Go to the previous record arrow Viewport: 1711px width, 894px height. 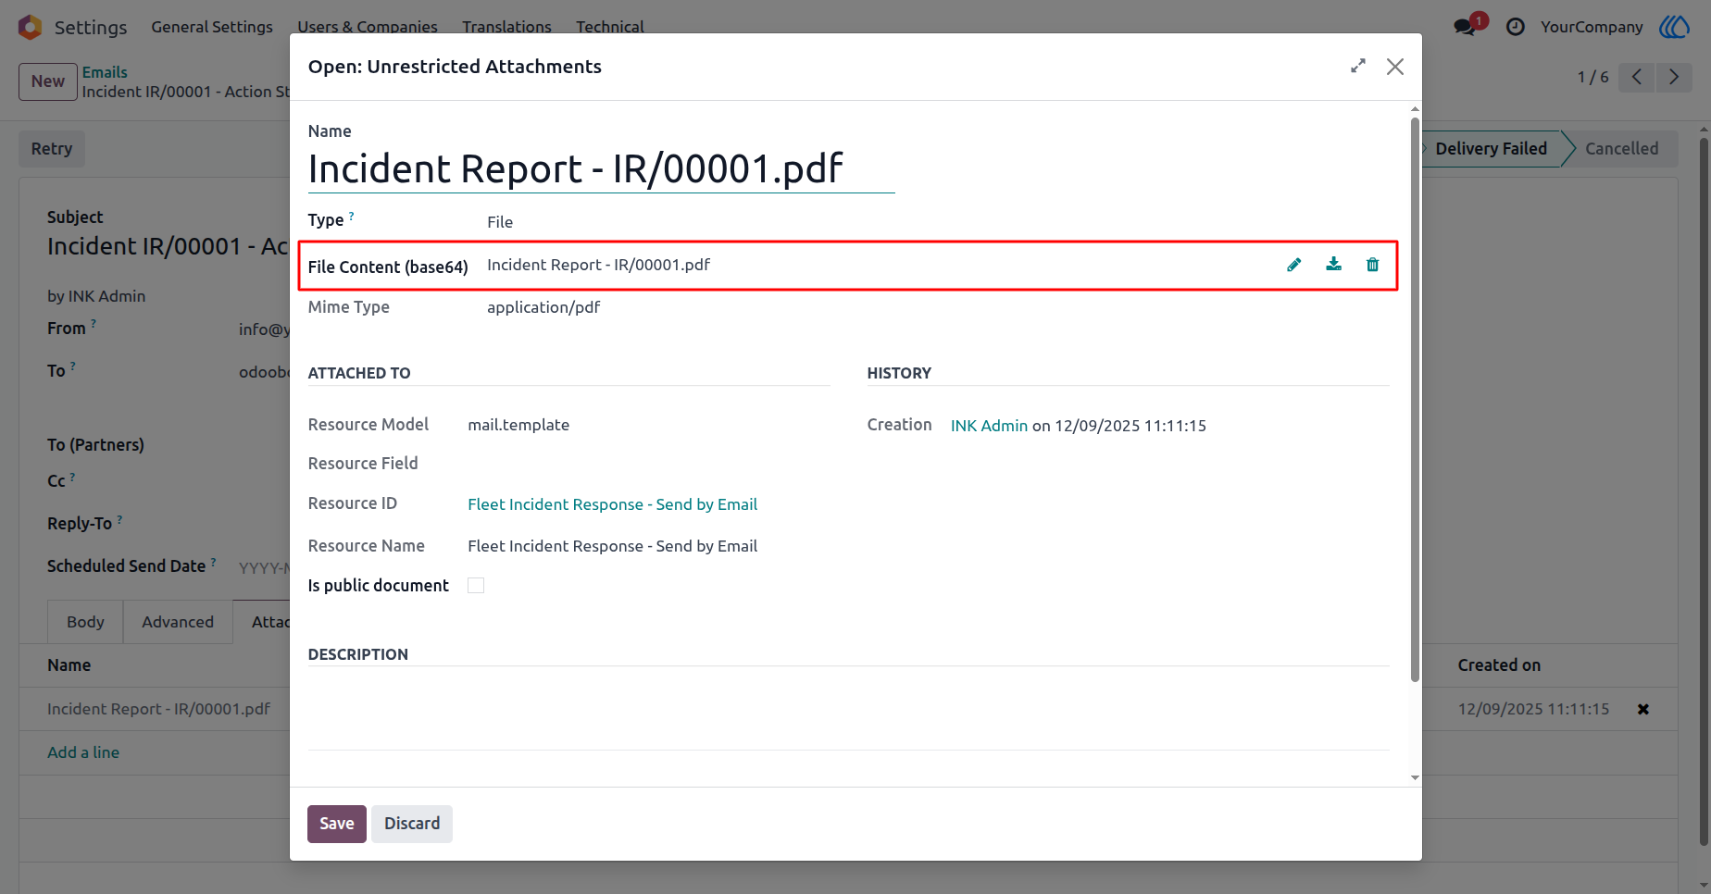(1637, 77)
